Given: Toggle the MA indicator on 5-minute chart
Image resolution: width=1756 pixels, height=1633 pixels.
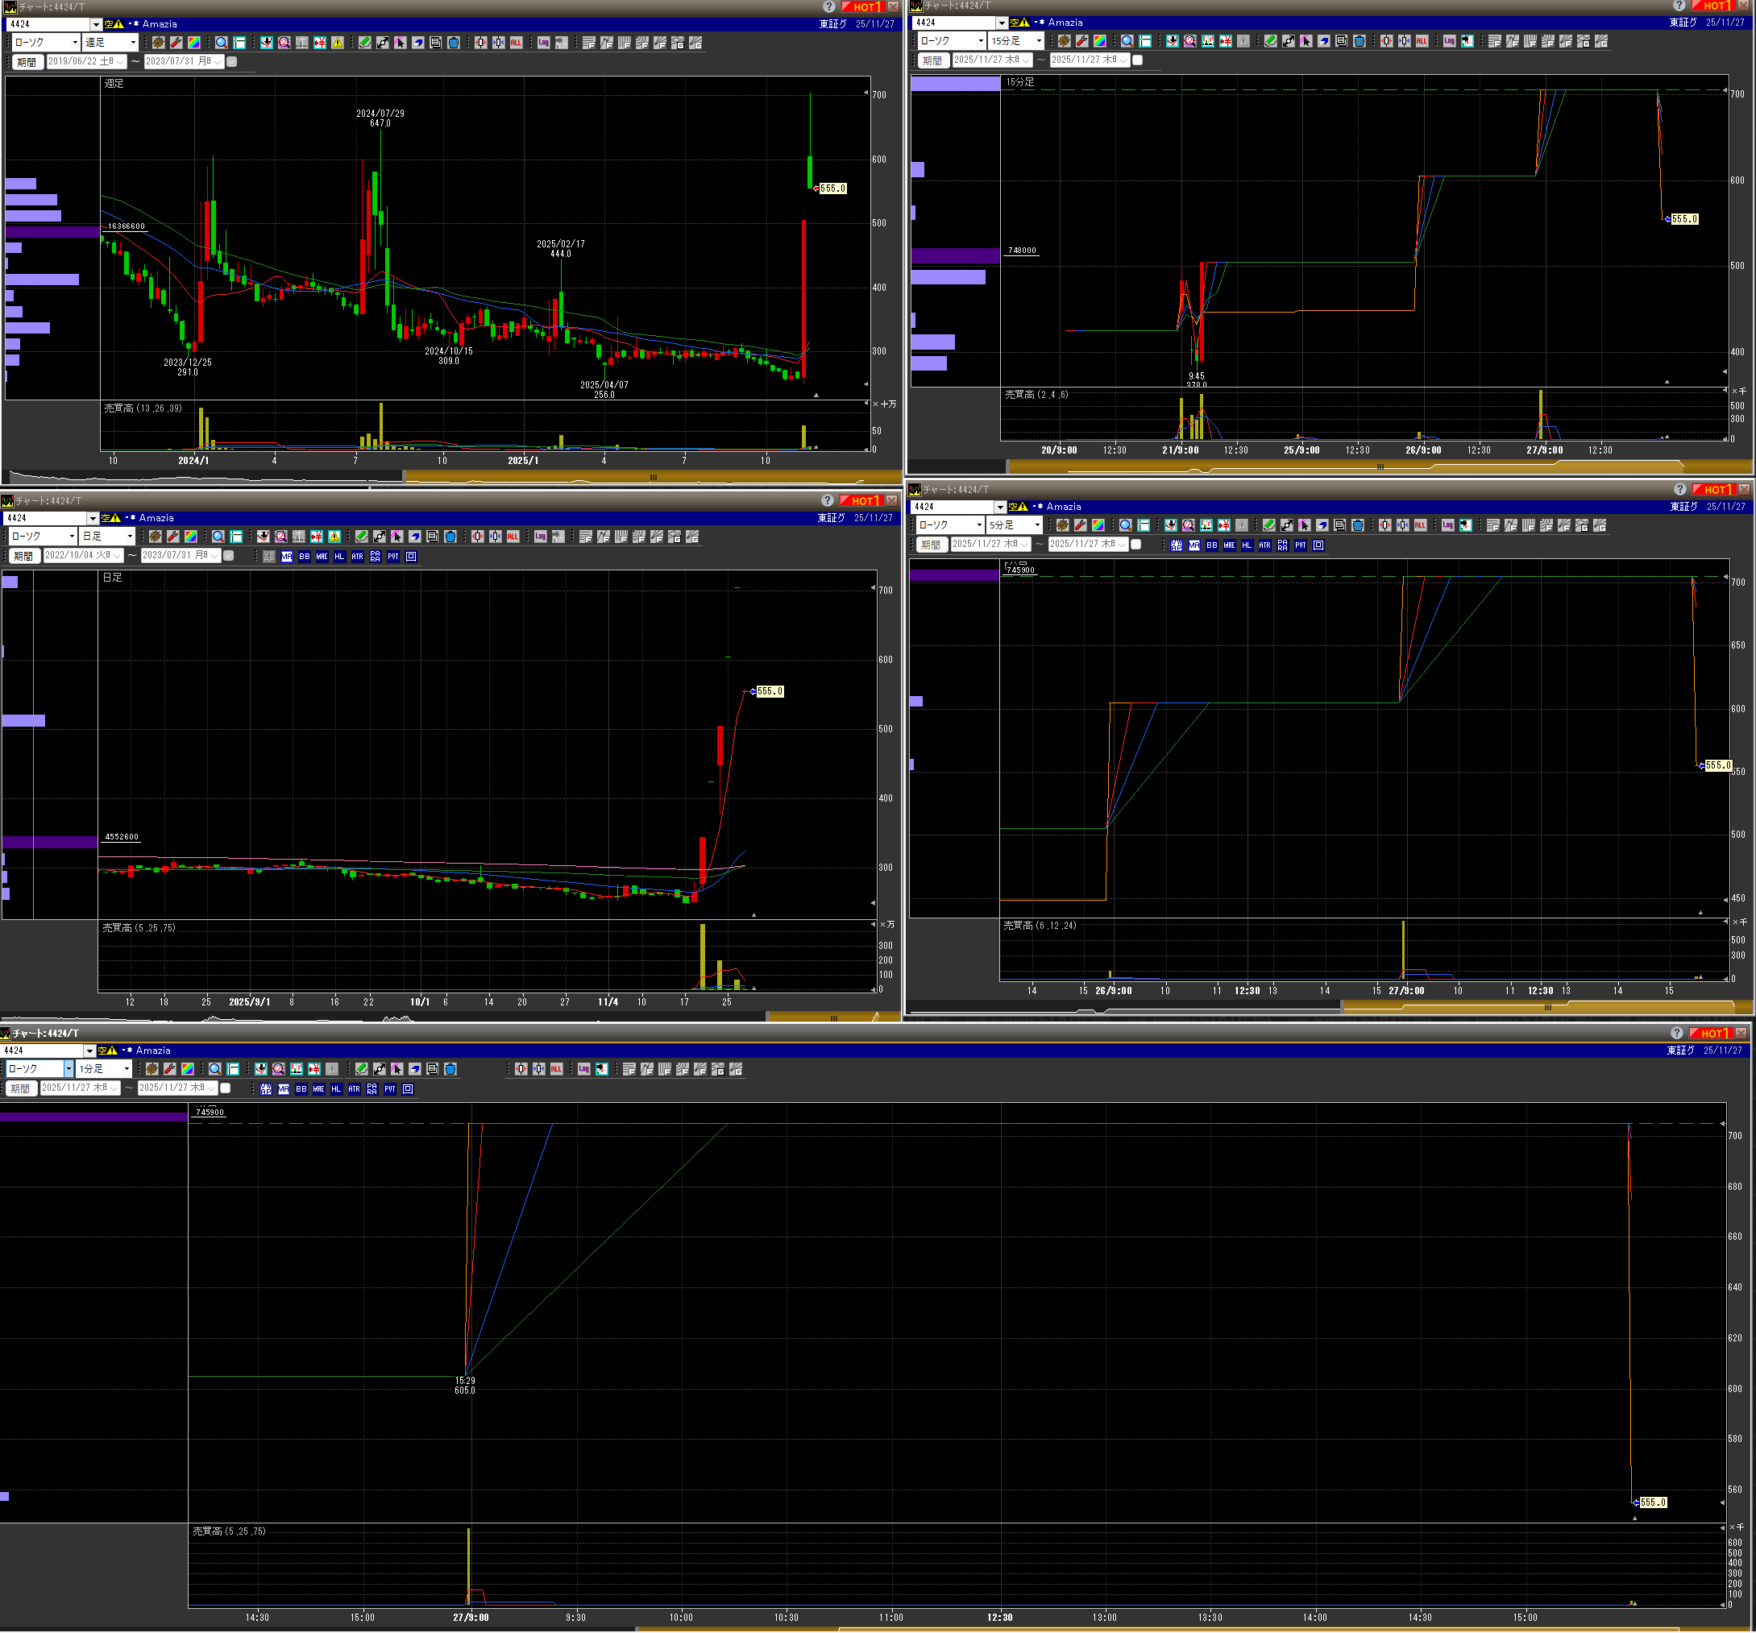Looking at the screenshot, I should (x=1193, y=545).
